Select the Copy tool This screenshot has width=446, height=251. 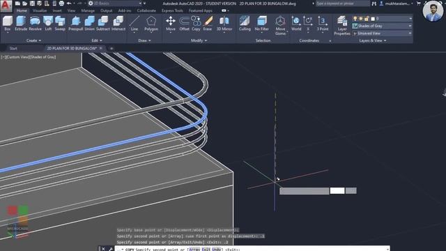[x=196, y=23]
